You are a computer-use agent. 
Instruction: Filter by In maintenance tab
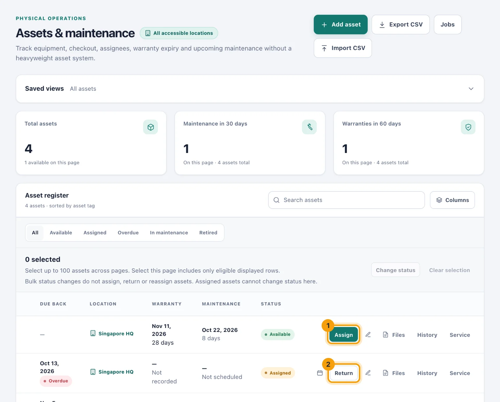(169, 233)
